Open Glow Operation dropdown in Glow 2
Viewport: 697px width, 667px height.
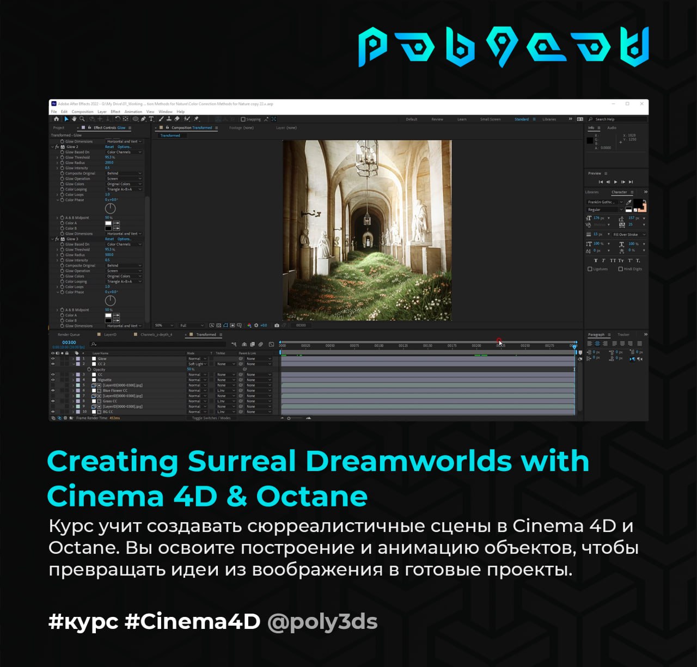point(124,179)
